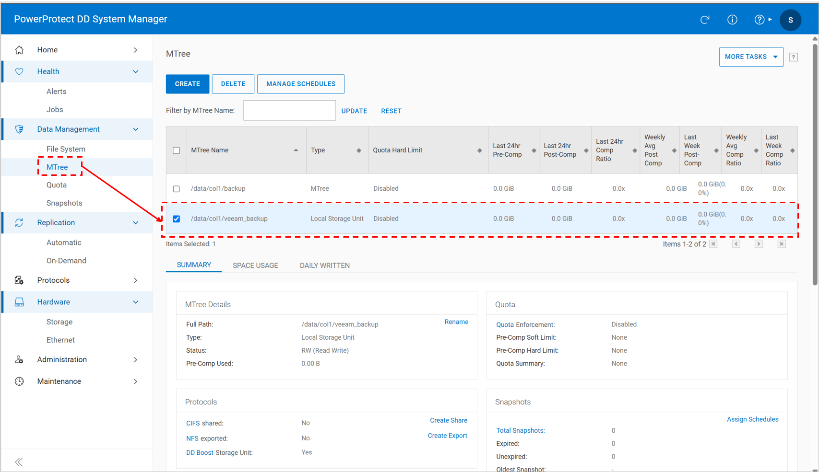This screenshot has width=819, height=472.
Task: Click the Hardware drive icon
Action: point(19,302)
